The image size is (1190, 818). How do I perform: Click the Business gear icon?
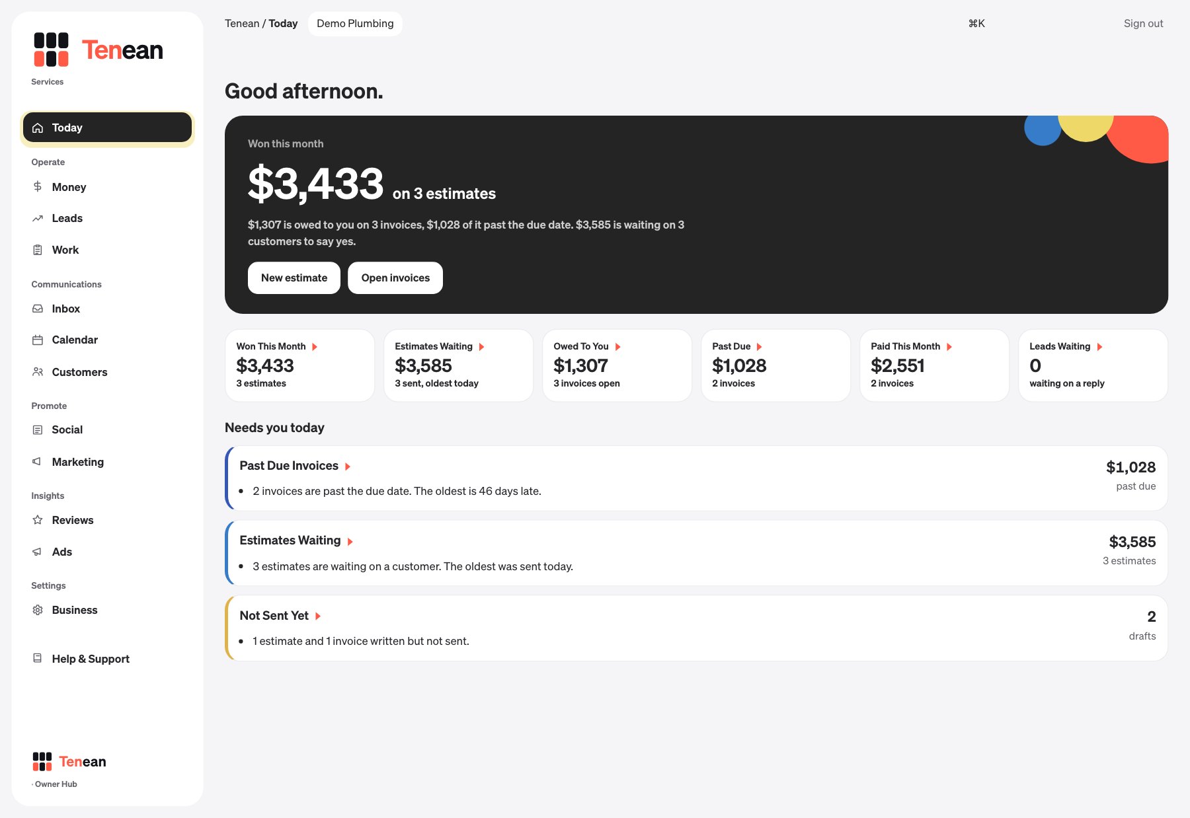tap(38, 610)
